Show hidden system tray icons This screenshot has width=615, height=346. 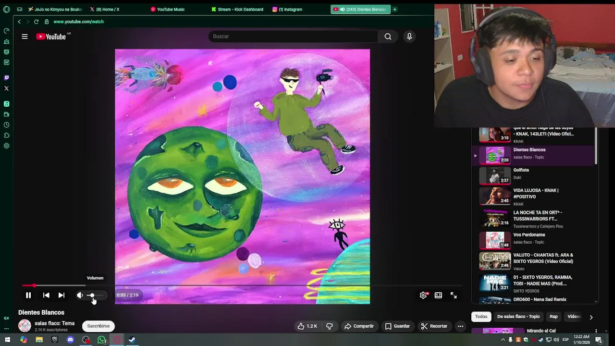(x=503, y=340)
